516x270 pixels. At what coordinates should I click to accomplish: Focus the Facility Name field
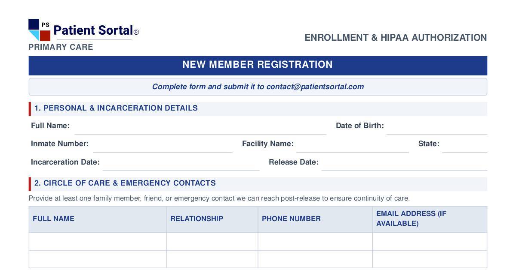[352, 145]
